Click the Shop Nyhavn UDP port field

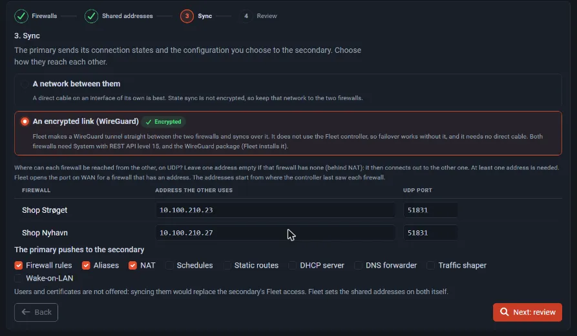point(430,233)
